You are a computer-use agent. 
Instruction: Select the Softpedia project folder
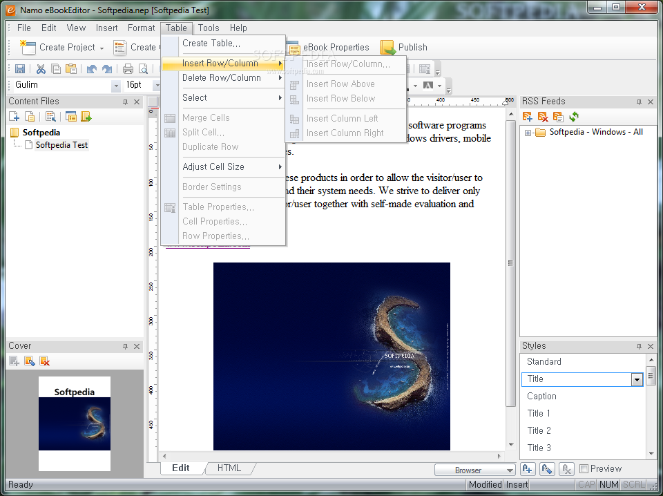[41, 133]
